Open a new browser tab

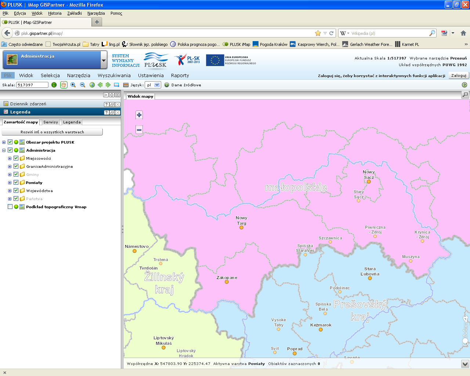click(97, 22)
